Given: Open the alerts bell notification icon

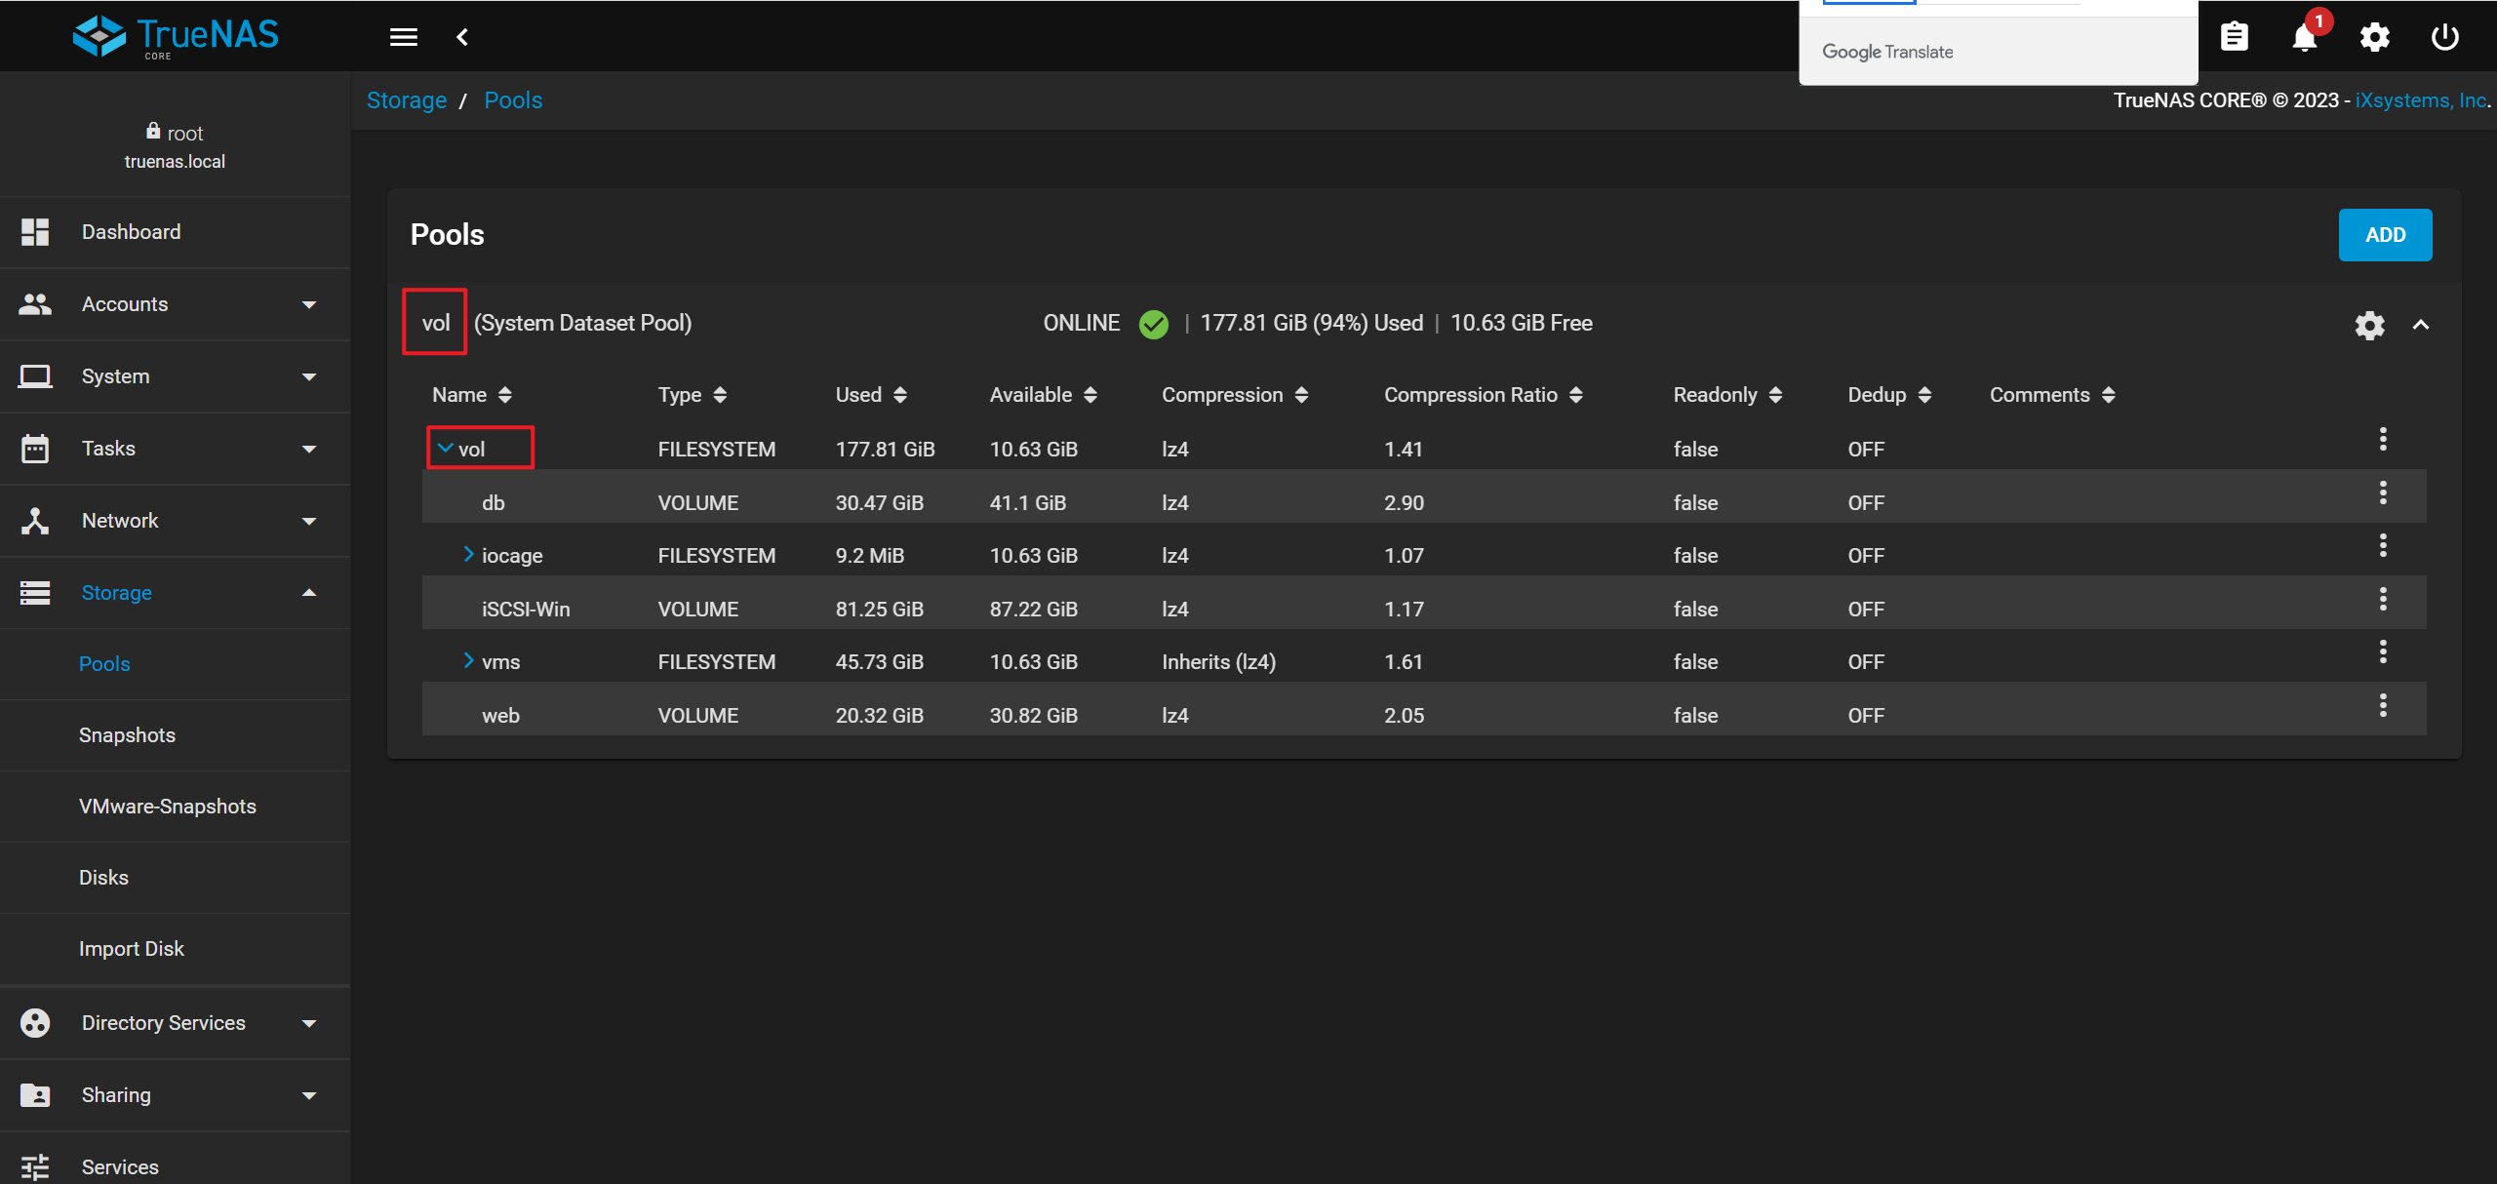Looking at the screenshot, I should (2304, 37).
